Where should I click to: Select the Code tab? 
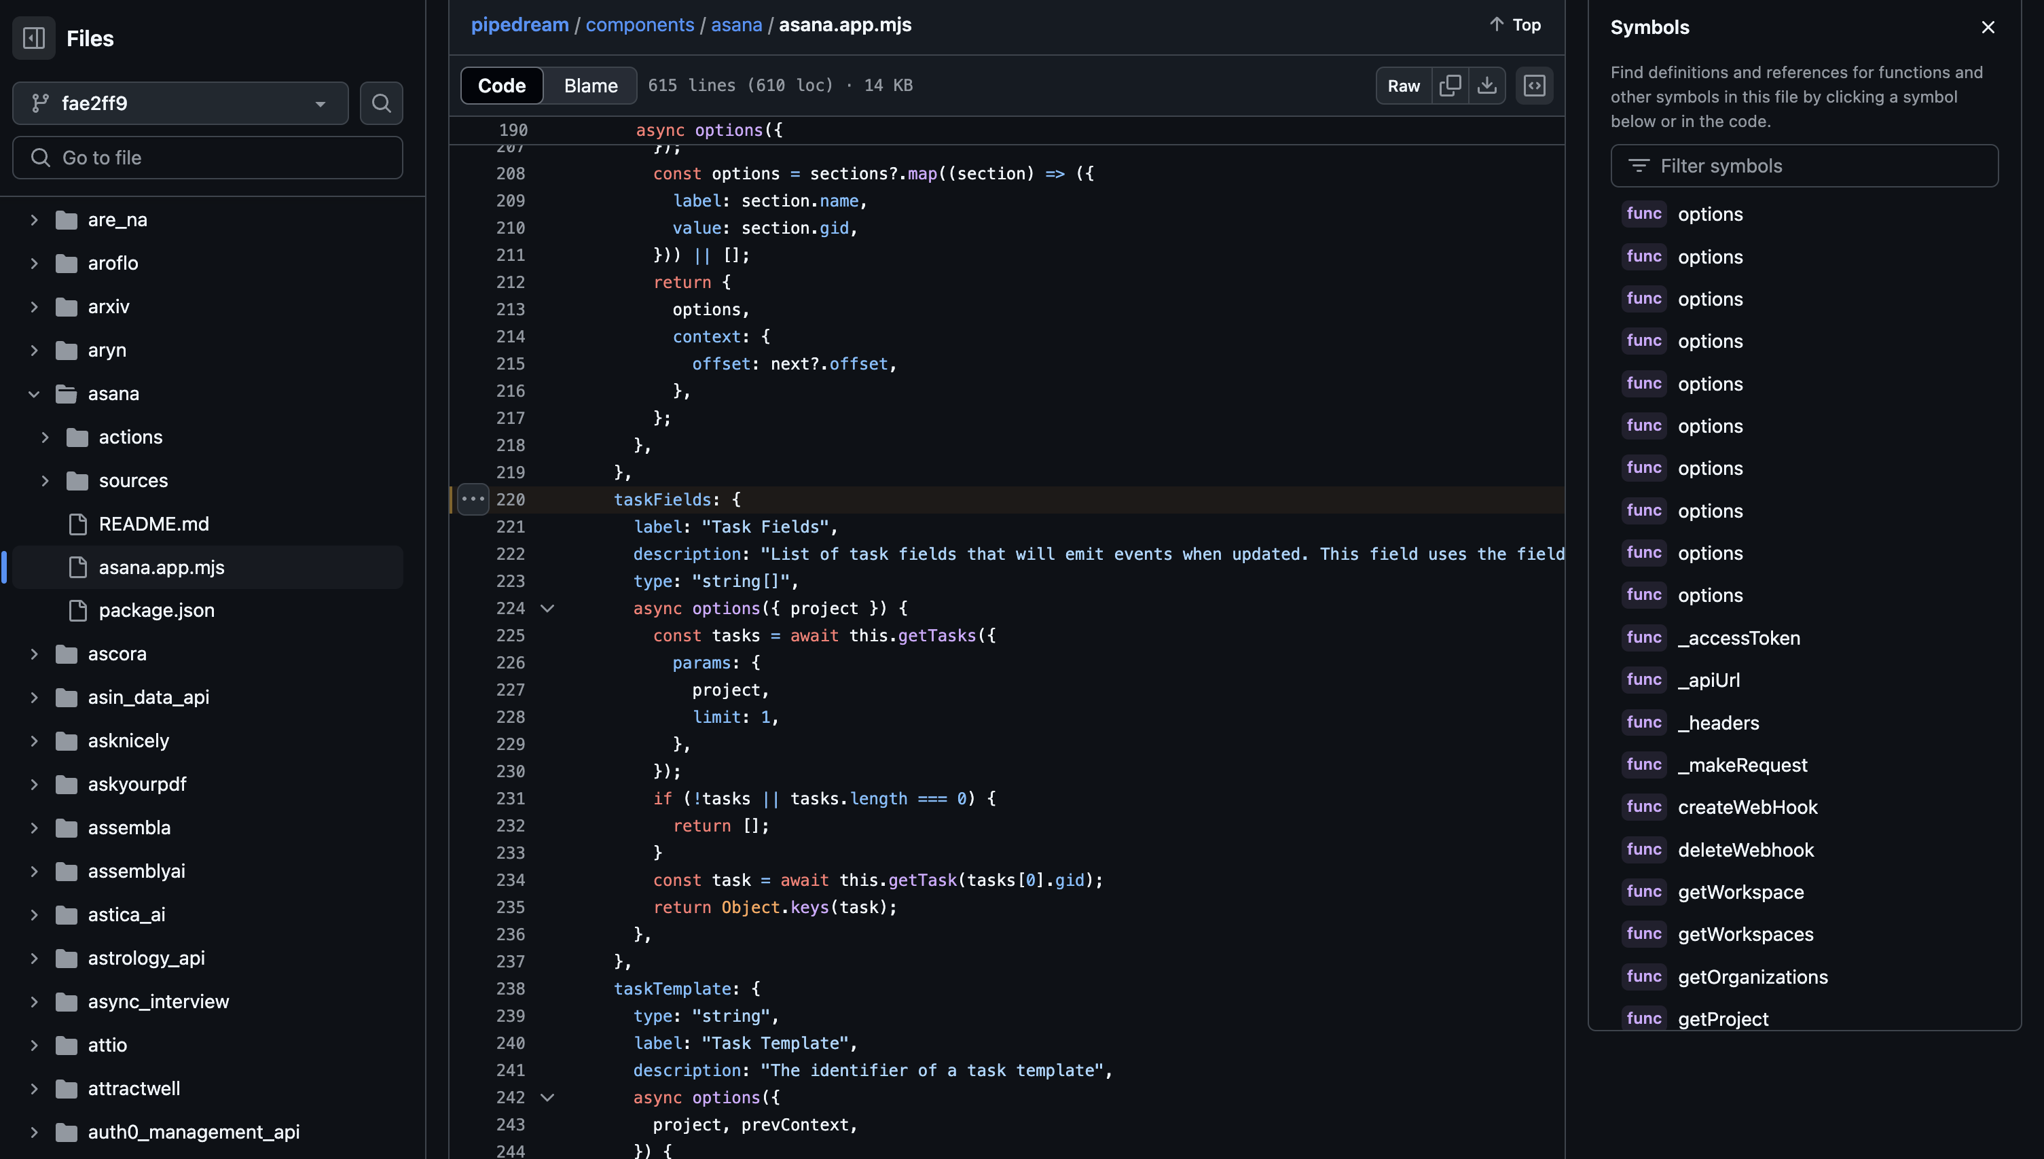pos(501,85)
